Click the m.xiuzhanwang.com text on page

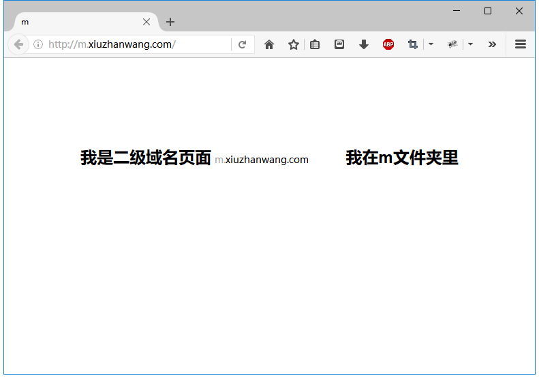point(262,160)
